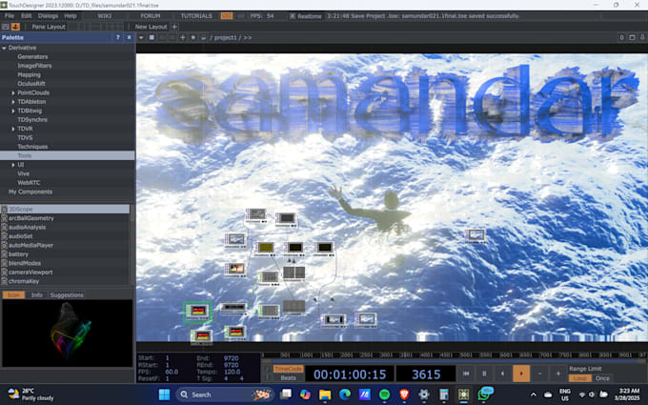Open Spotify from the taskbar
This screenshot has width=648, height=405.
[384, 395]
